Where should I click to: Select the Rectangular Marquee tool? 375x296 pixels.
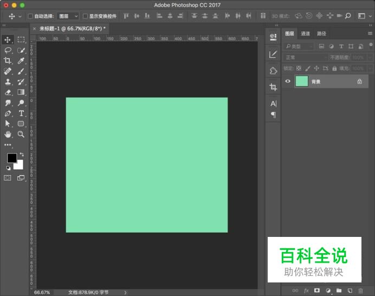[x=21, y=40]
